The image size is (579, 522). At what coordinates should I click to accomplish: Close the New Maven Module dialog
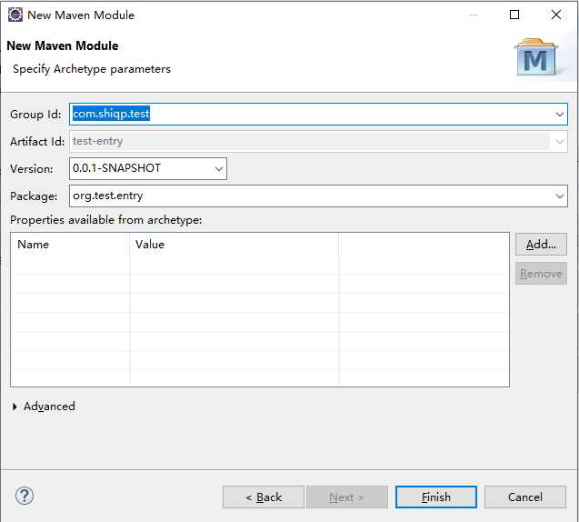[556, 15]
